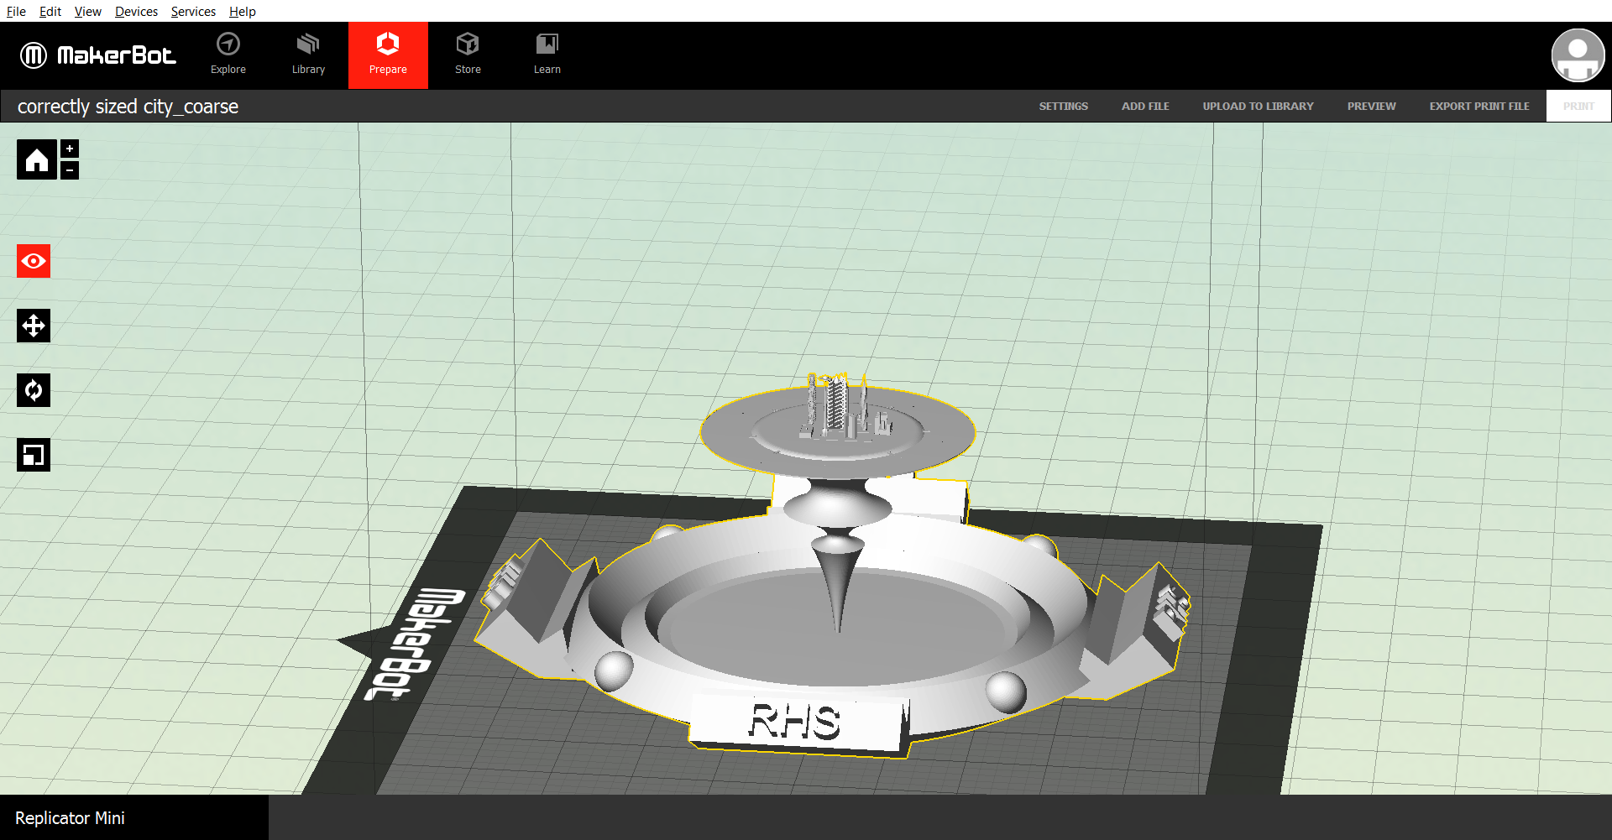Switch to the Prepare tab
1612x840 pixels.
388,55
